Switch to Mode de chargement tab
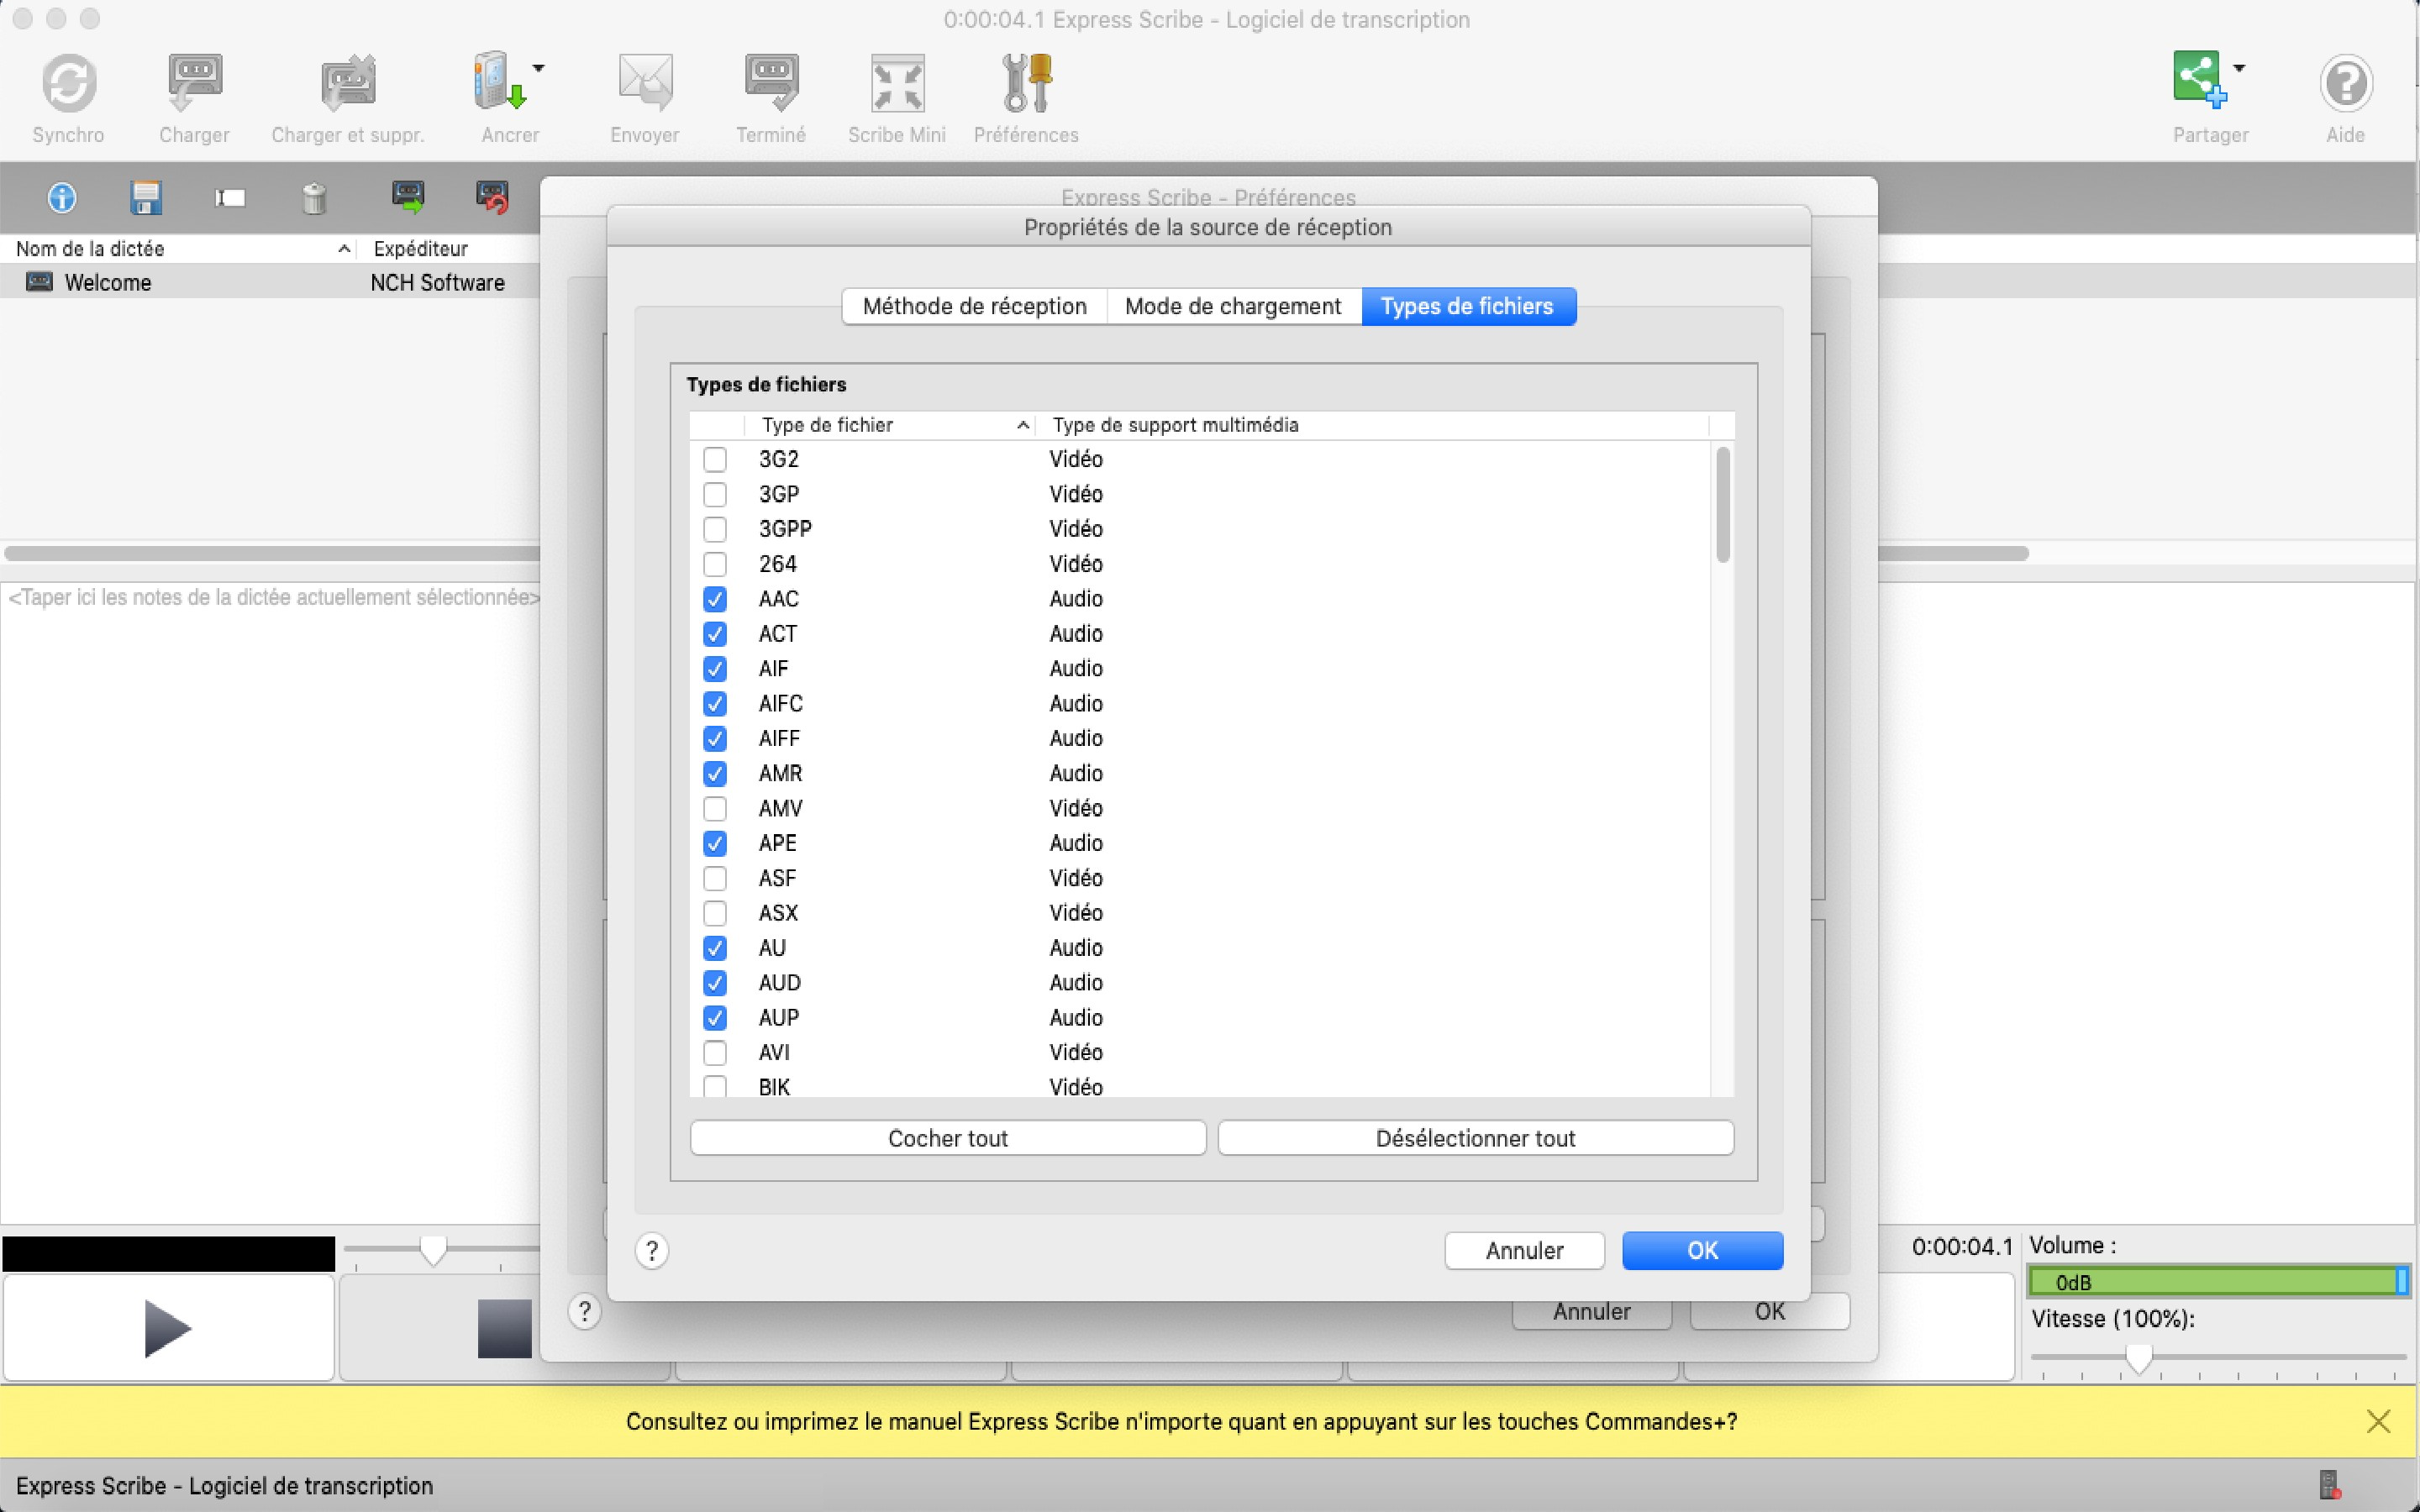Image resolution: width=2420 pixels, height=1512 pixels. [x=1232, y=306]
